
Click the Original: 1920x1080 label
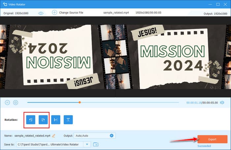(16, 13)
